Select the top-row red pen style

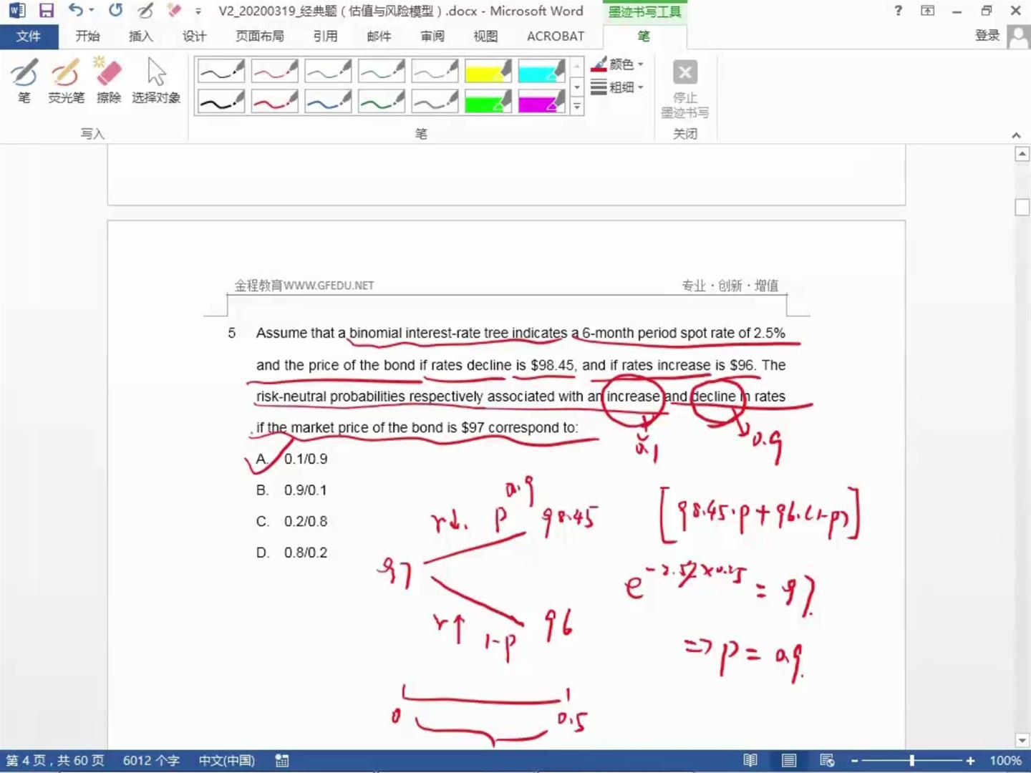point(274,71)
